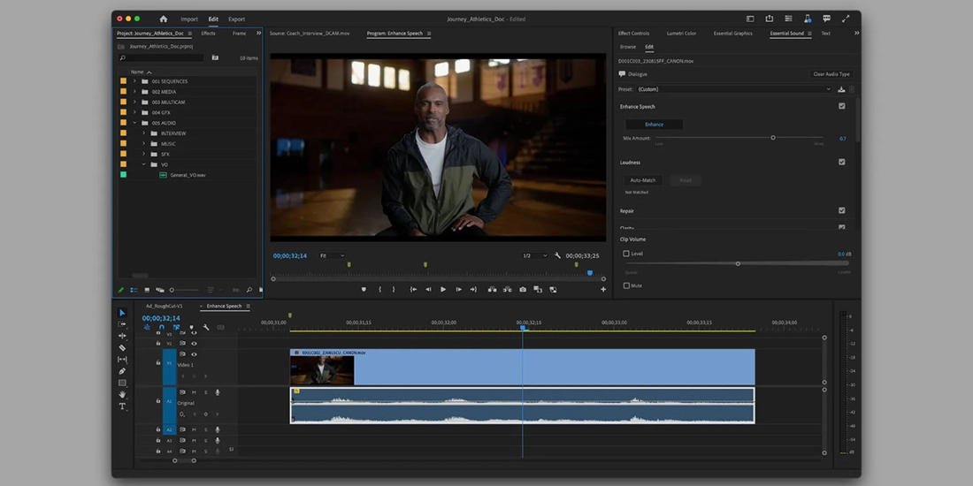Collapse the 005 AUDIO bin
Image resolution: width=973 pixels, height=486 pixels.
coord(134,123)
